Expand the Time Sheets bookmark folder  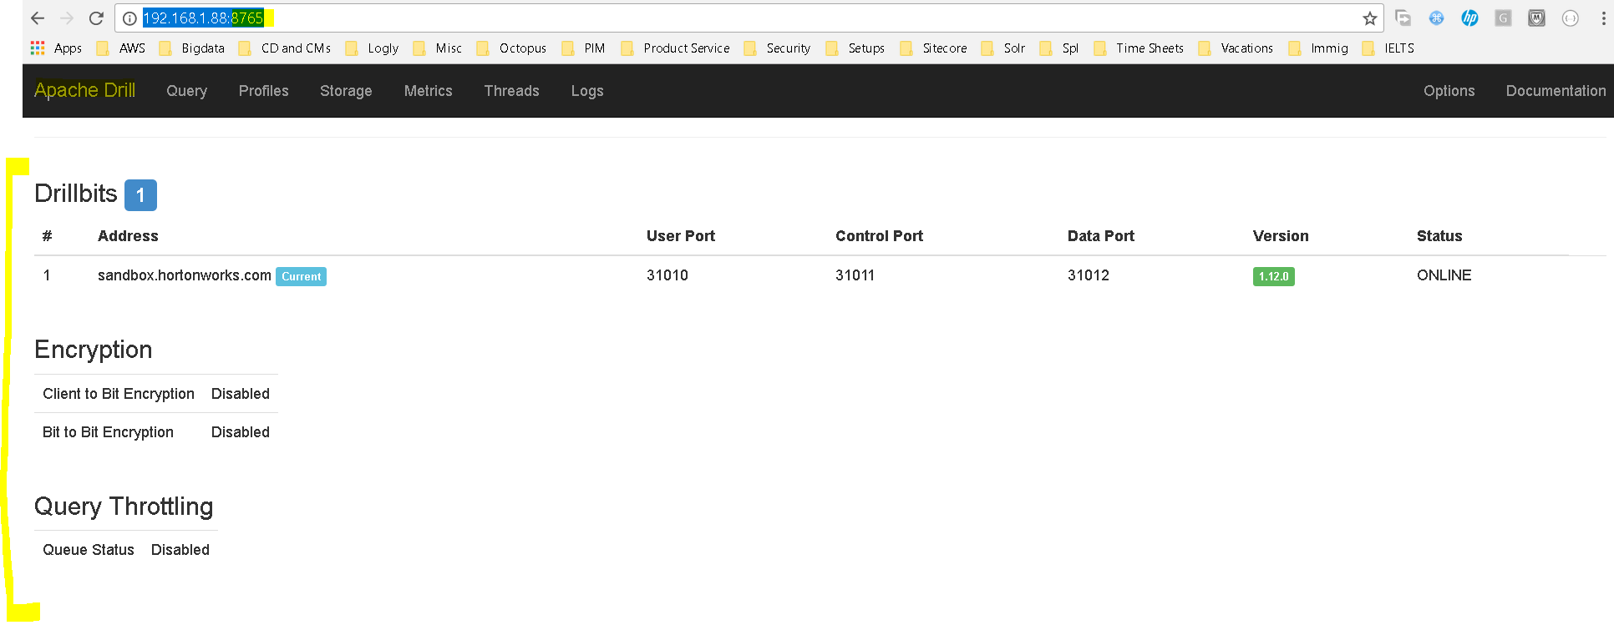[1139, 48]
